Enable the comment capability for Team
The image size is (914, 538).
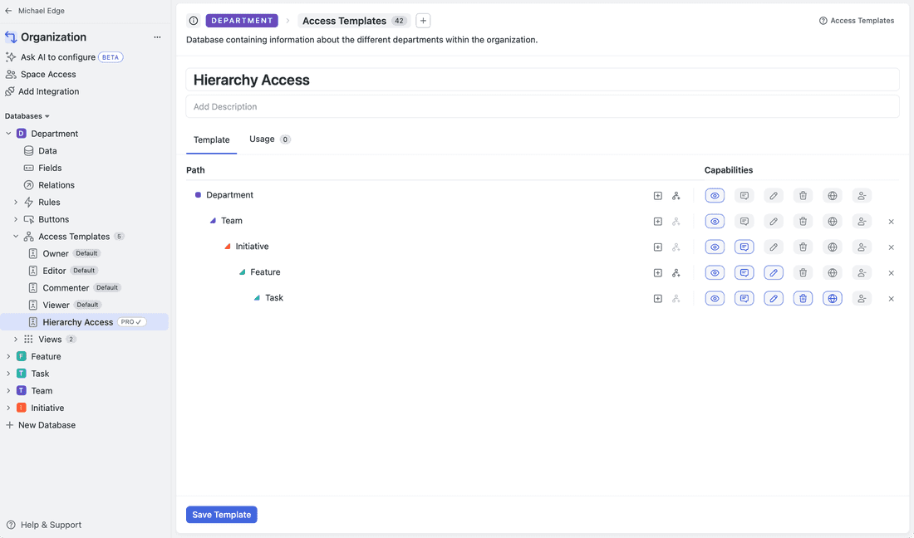tap(744, 221)
